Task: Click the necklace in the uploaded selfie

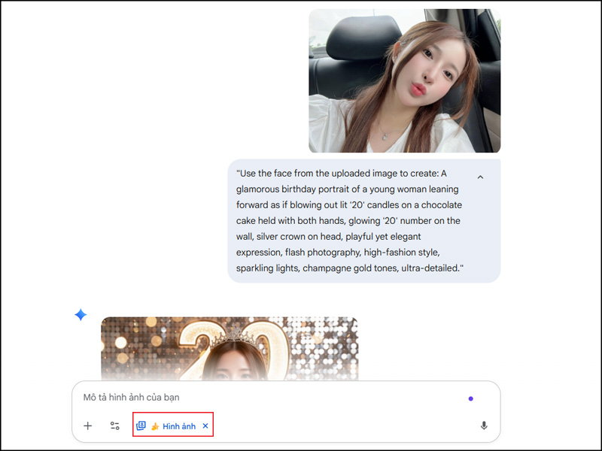Action: tap(384, 135)
